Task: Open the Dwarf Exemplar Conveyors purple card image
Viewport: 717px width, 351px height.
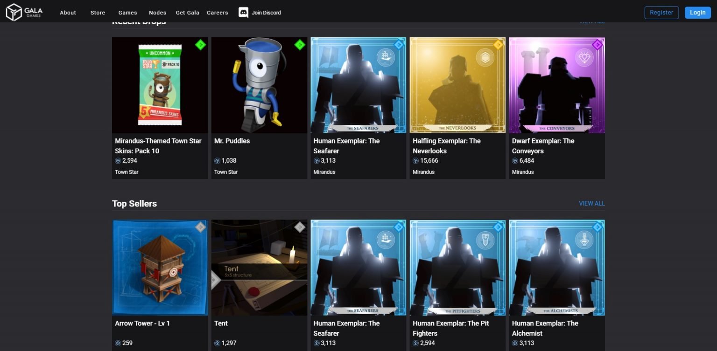Action: (x=557, y=85)
